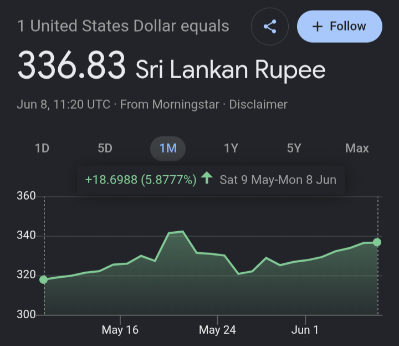Click the May 16 axis label
This screenshot has height=346, width=399.
[x=120, y=330]
